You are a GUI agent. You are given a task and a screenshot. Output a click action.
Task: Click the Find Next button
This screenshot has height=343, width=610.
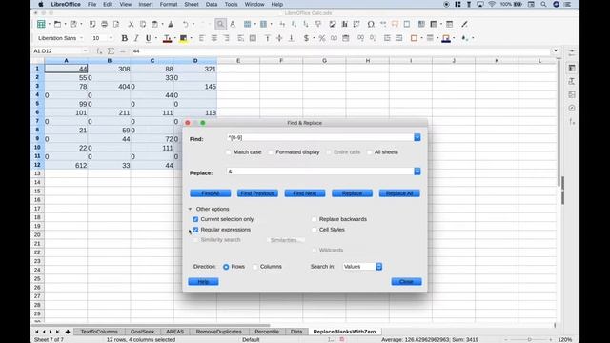coord(305,193)
